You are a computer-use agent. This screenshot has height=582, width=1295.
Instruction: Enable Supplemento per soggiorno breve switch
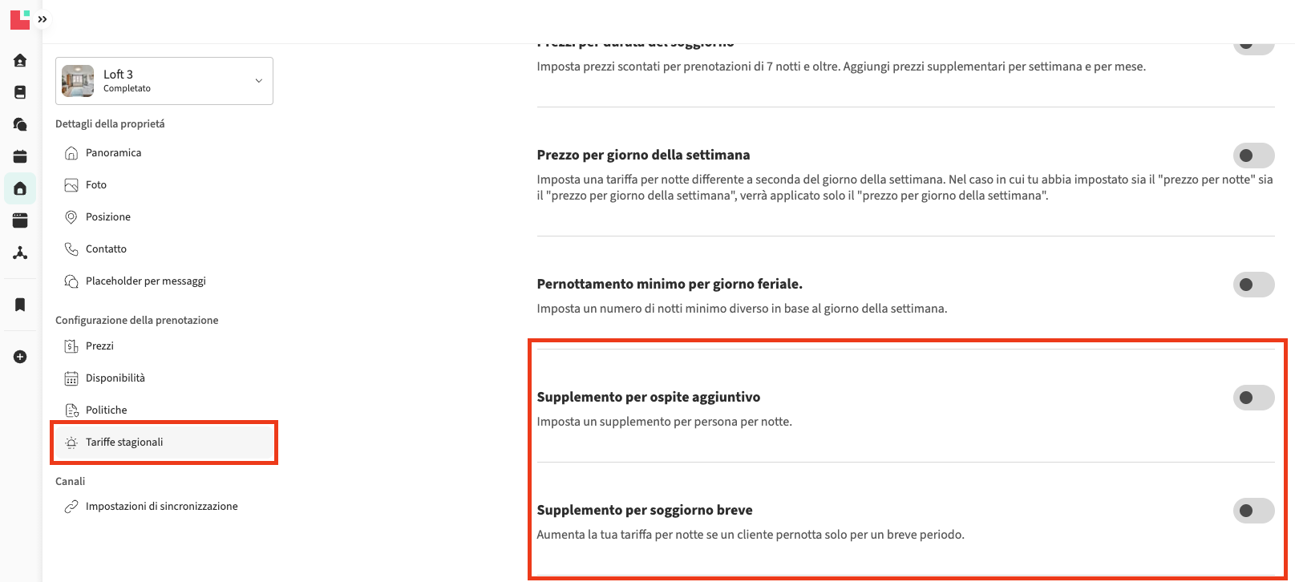1253,511
